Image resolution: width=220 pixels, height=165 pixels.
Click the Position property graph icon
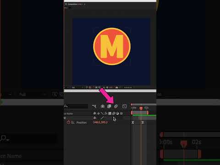[x=73, y=122]
